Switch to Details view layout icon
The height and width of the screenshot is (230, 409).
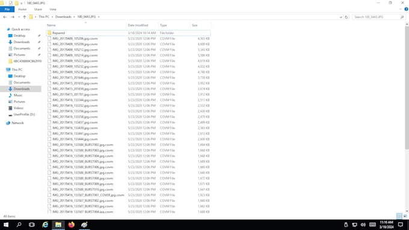click(399, 216)
